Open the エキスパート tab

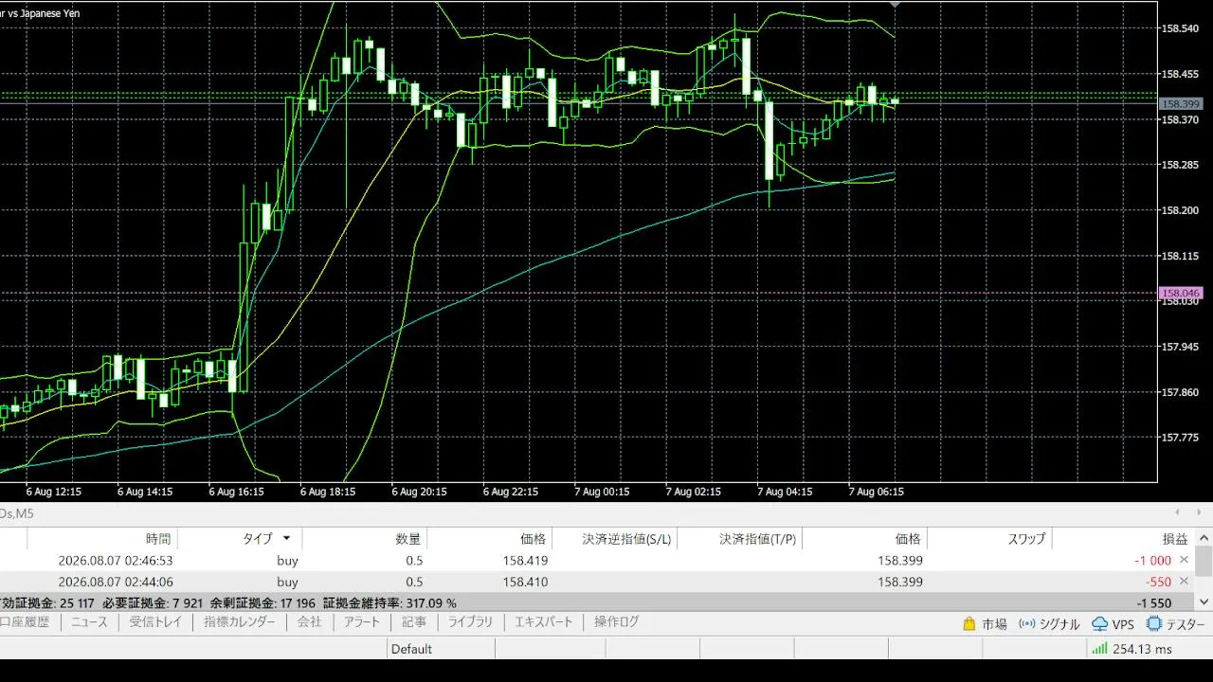(544, 622)
